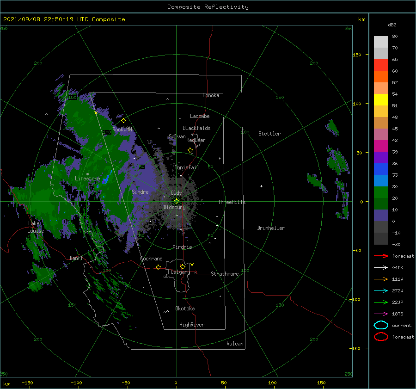Click the Sundre city label
Screen dimensions: 416x389
pos(140,191)
